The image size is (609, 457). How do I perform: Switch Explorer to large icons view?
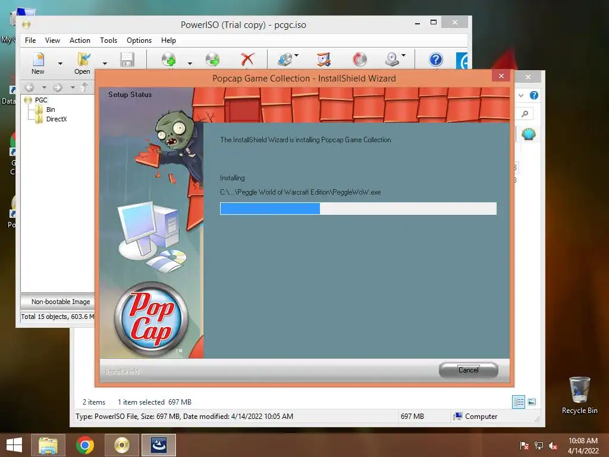point(532,402)
